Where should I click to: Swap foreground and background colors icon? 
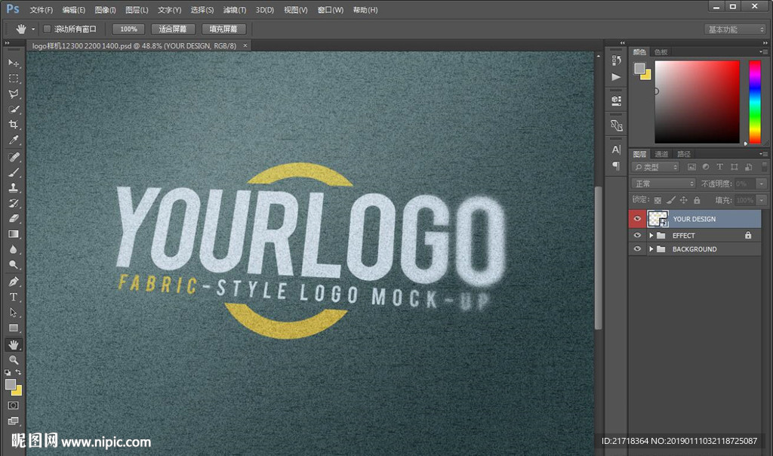point(18,372)
